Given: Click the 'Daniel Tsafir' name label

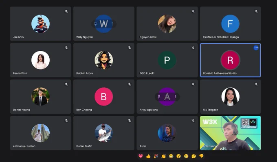Looking at the screenshot, I should [84, 146].
